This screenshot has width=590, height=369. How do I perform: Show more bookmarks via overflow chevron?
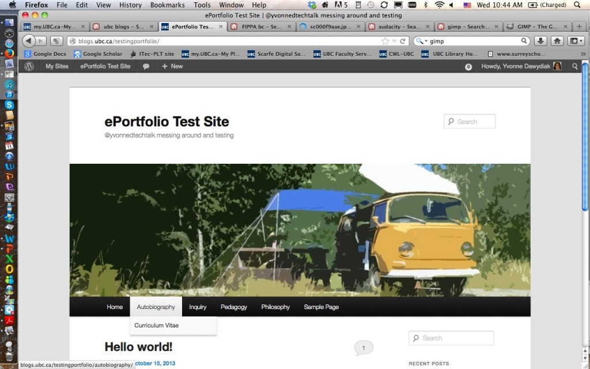[583, 54]
